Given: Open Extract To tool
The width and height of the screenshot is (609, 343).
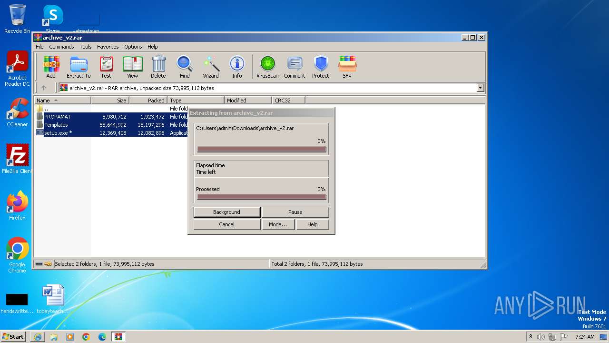Looking at the screenshot, I should pyautogui.click(x=79, y=67).
